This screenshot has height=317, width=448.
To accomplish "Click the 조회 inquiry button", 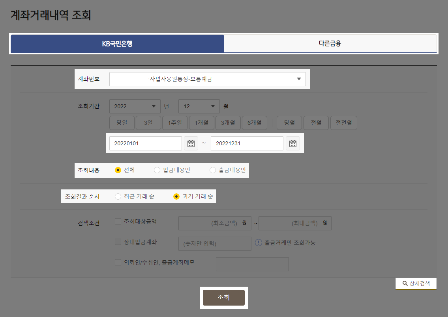I will [223, 297].
